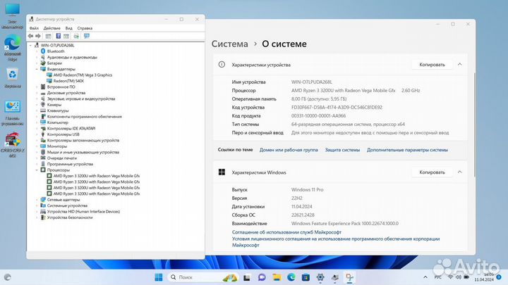Click the Settings window vertical scrollbar
Screen dimensions: 508x285
pos(474,125)
